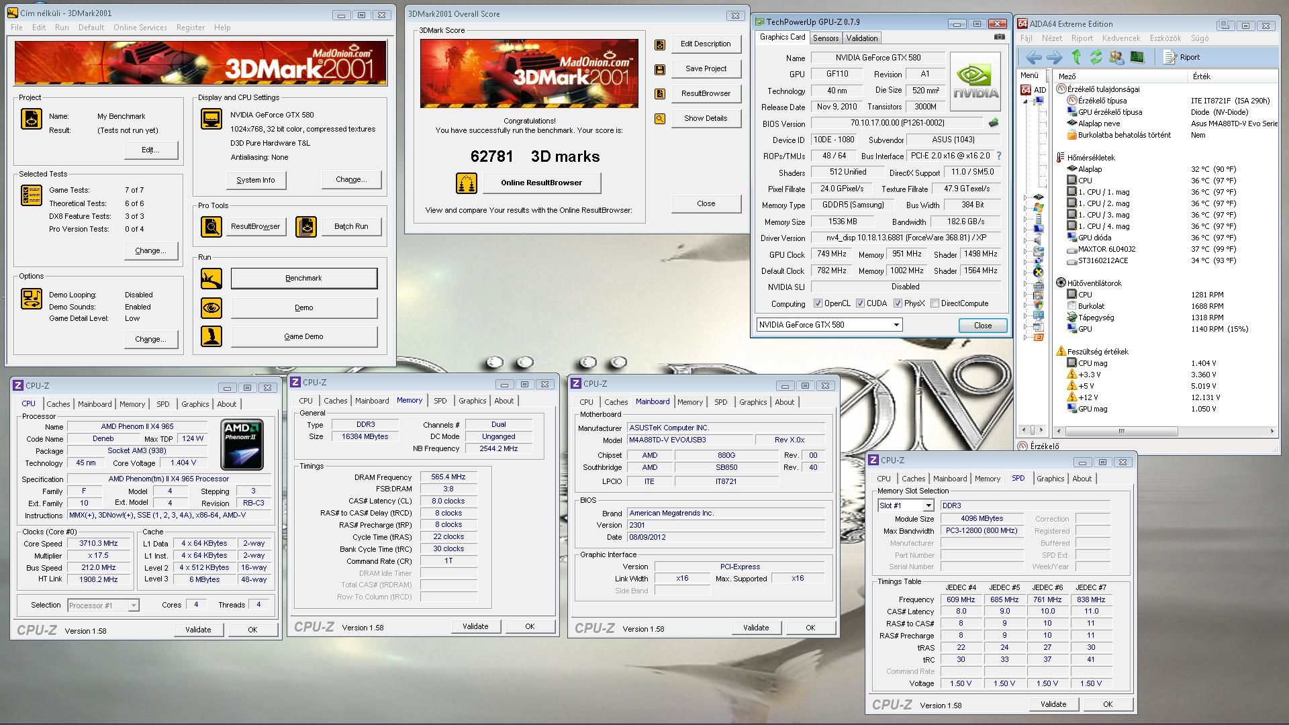
Task: Toggle the CUDA checkbox in GPU-Z
Action: pos(860,303)
